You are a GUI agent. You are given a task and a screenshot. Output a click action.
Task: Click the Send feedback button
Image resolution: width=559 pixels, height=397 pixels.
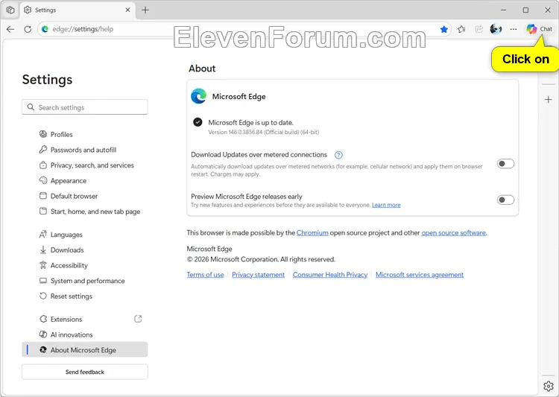85,372
